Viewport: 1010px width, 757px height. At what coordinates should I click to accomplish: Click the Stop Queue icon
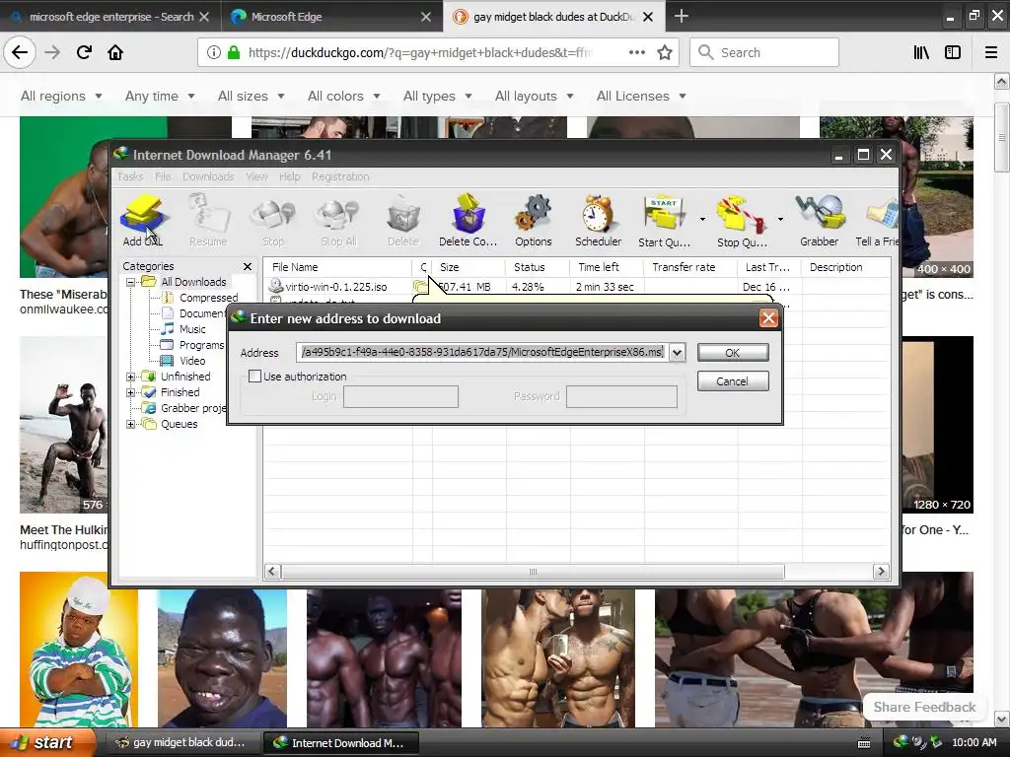point(742,220)
